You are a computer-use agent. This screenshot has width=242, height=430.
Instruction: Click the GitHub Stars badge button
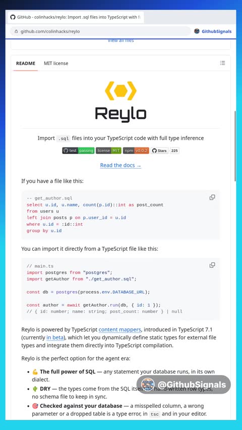click(159, 151)
